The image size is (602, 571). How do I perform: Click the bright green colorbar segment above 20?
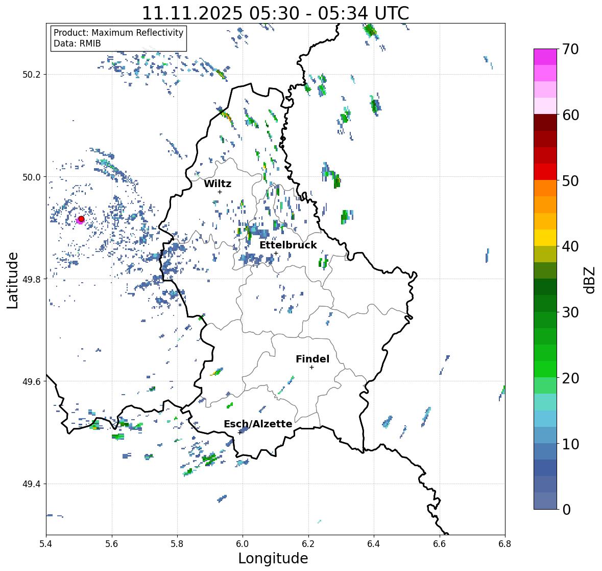[x=545, y=369]
